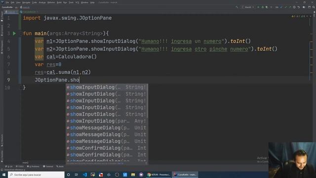
Task: Open the Git tool window tab
Action: [x=9, y=167]
